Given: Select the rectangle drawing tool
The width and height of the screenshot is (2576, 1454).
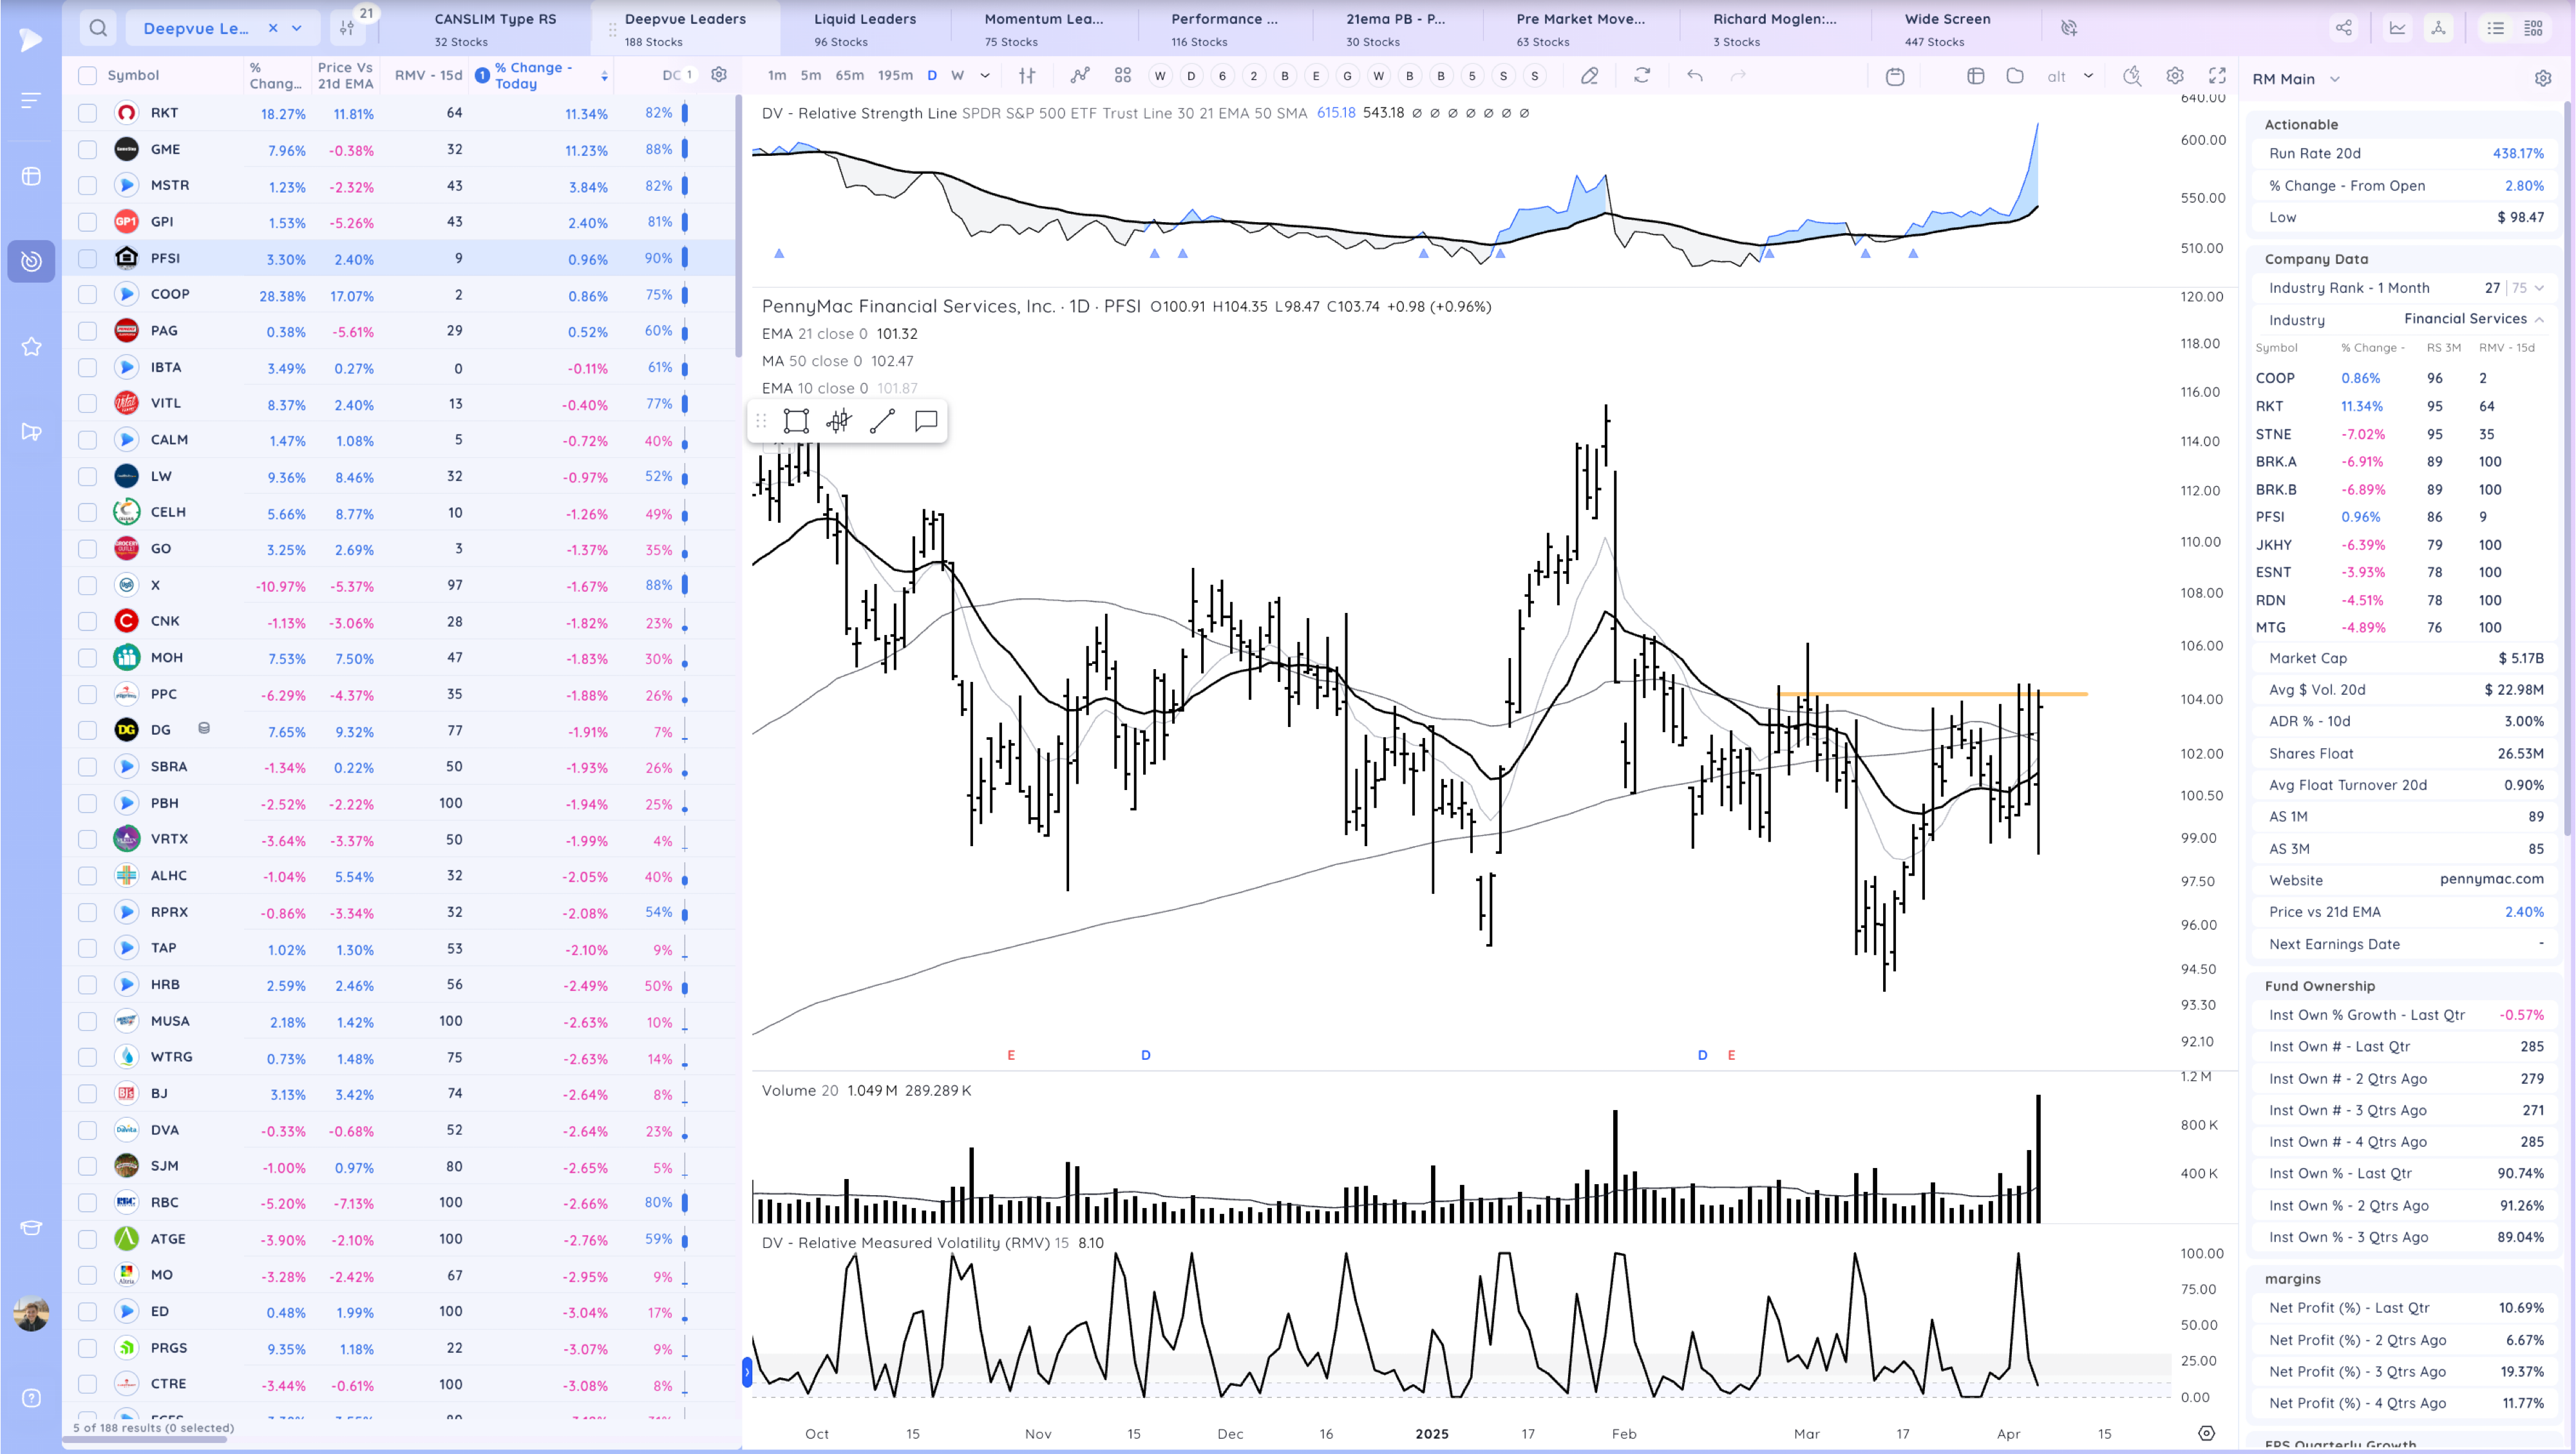Looking at the screenshot, I should point(796,421).
